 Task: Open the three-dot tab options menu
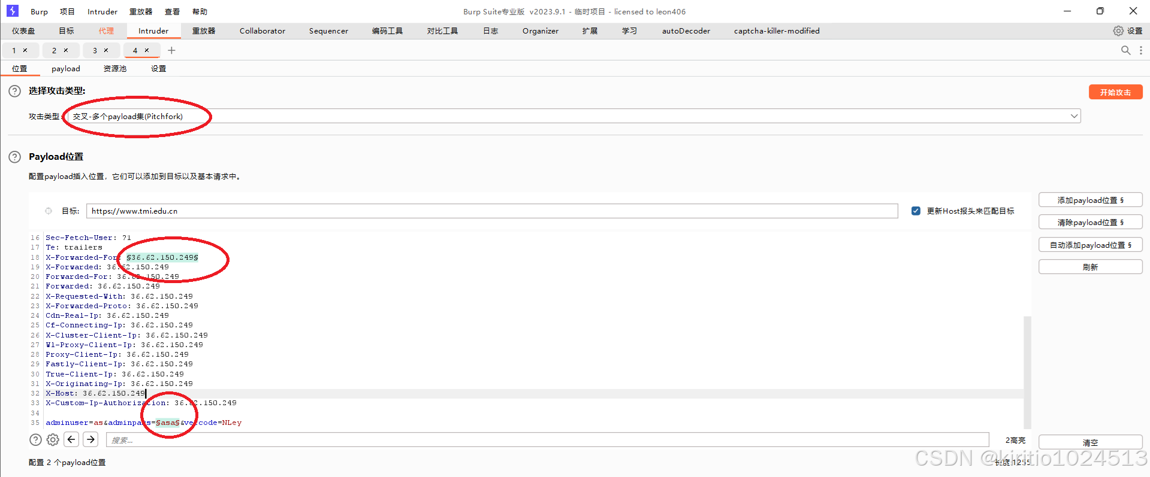[x=1141, y=50]
